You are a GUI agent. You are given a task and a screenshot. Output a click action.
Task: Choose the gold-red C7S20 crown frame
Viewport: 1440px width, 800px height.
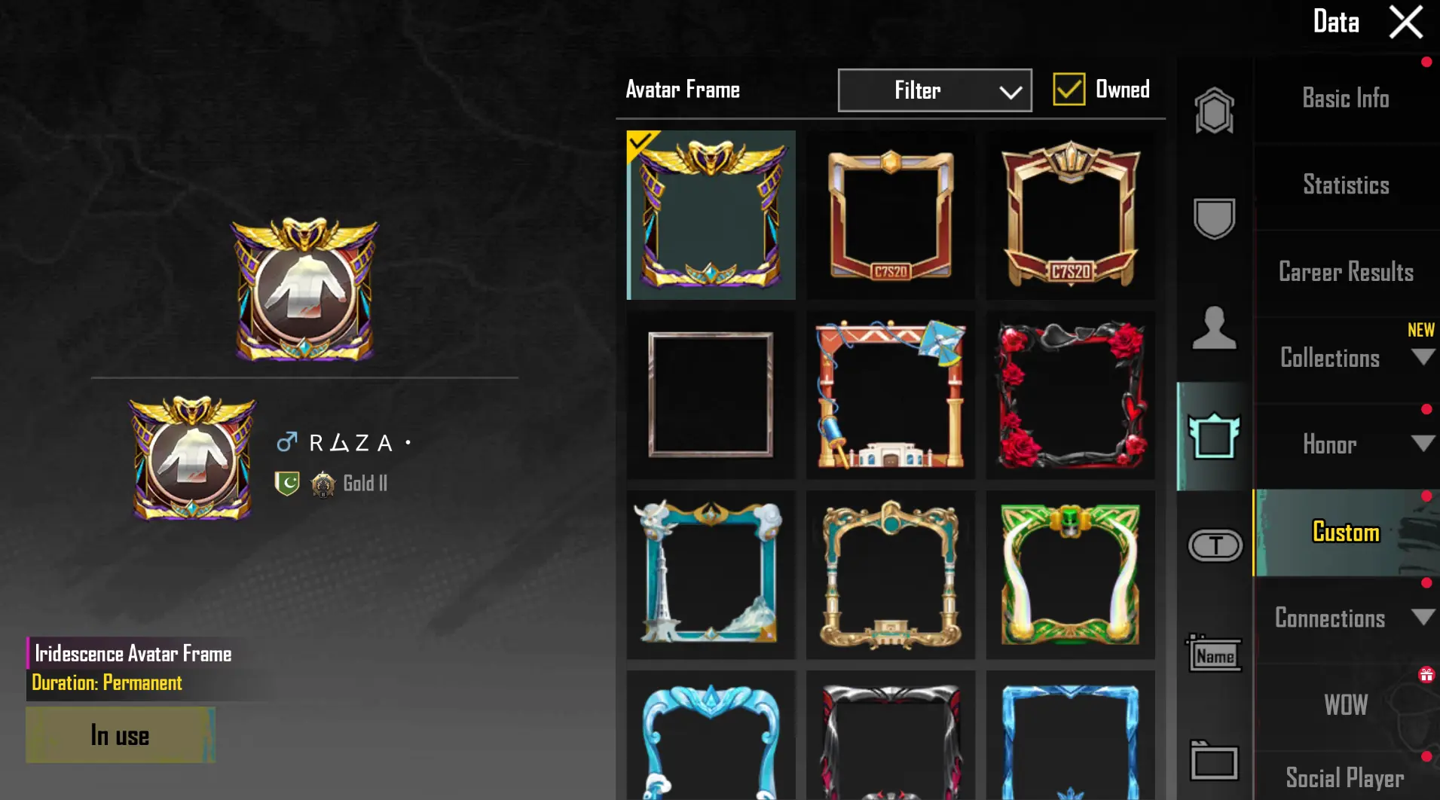[1070, 215]
